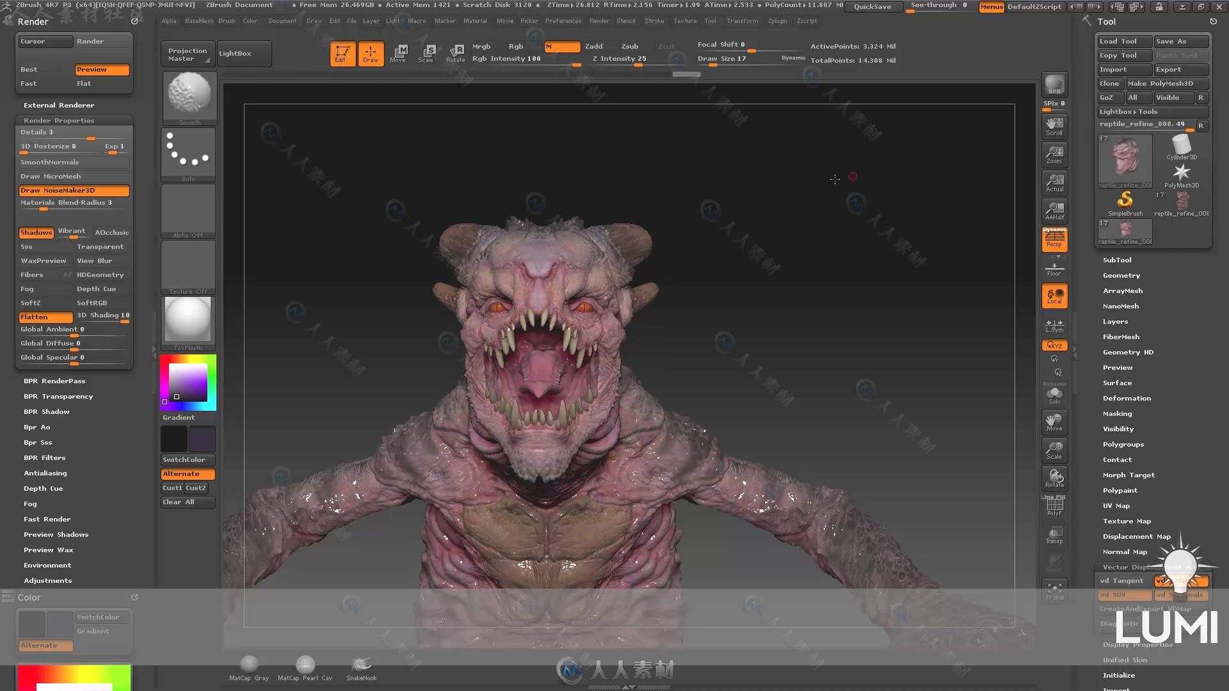Expand the SubTool section

[x=1117, y=260]
